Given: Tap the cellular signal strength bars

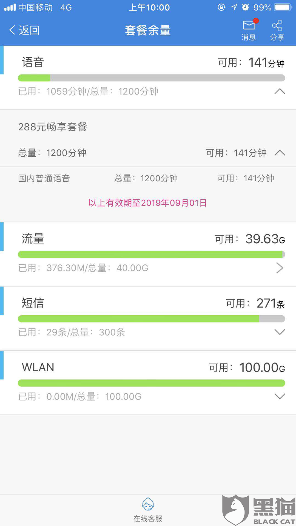Looking at the screenshot, I should 10,7.
